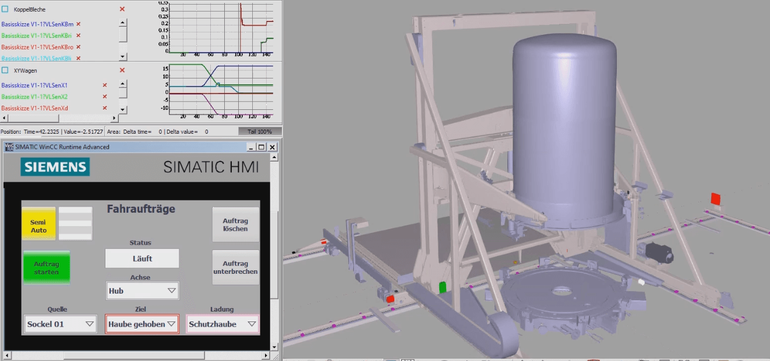Toggle the KoppelBleche checkbox
Image resolution: width=770 pixels, height=361 pixels.
5,9
